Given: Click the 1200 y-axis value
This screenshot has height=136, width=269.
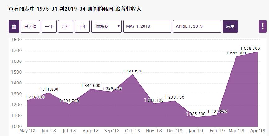Looking at the screenshot, I should 16,105.
